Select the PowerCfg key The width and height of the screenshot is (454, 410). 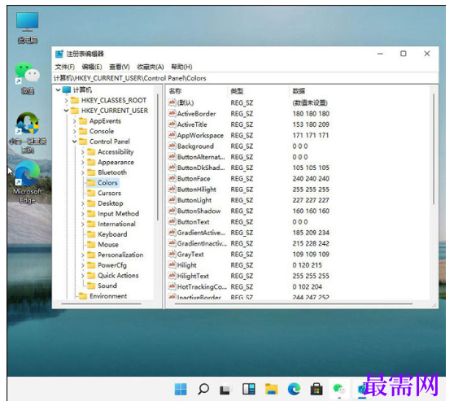(x=112, y=265)
